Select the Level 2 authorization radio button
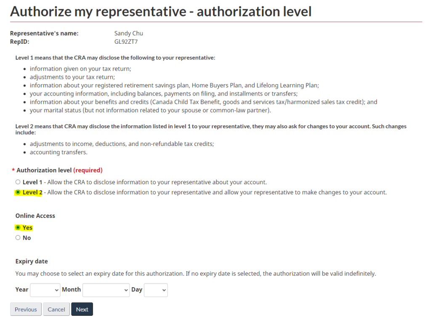The height and width of the screenshot is (323, 431). click(x=18, y=192)
